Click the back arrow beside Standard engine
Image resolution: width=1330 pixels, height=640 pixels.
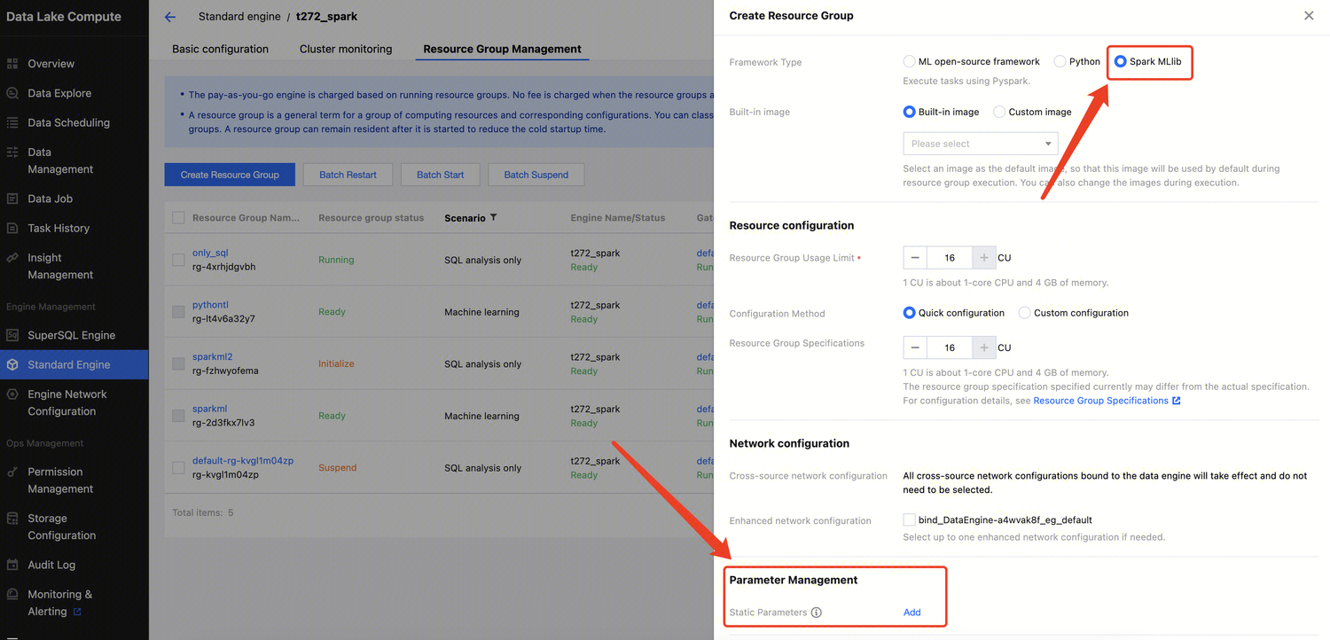(170, 17)
